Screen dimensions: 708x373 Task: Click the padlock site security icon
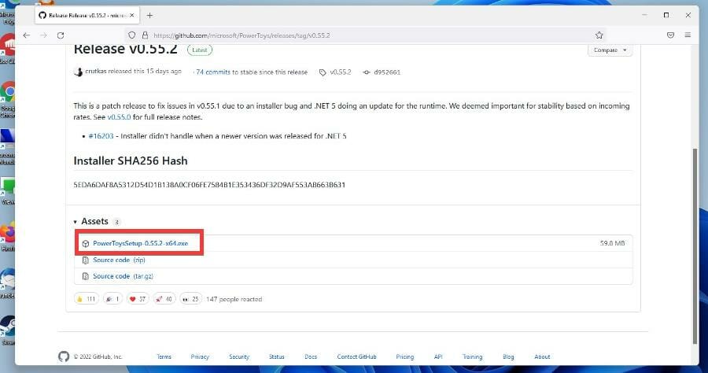click(145, 35)
